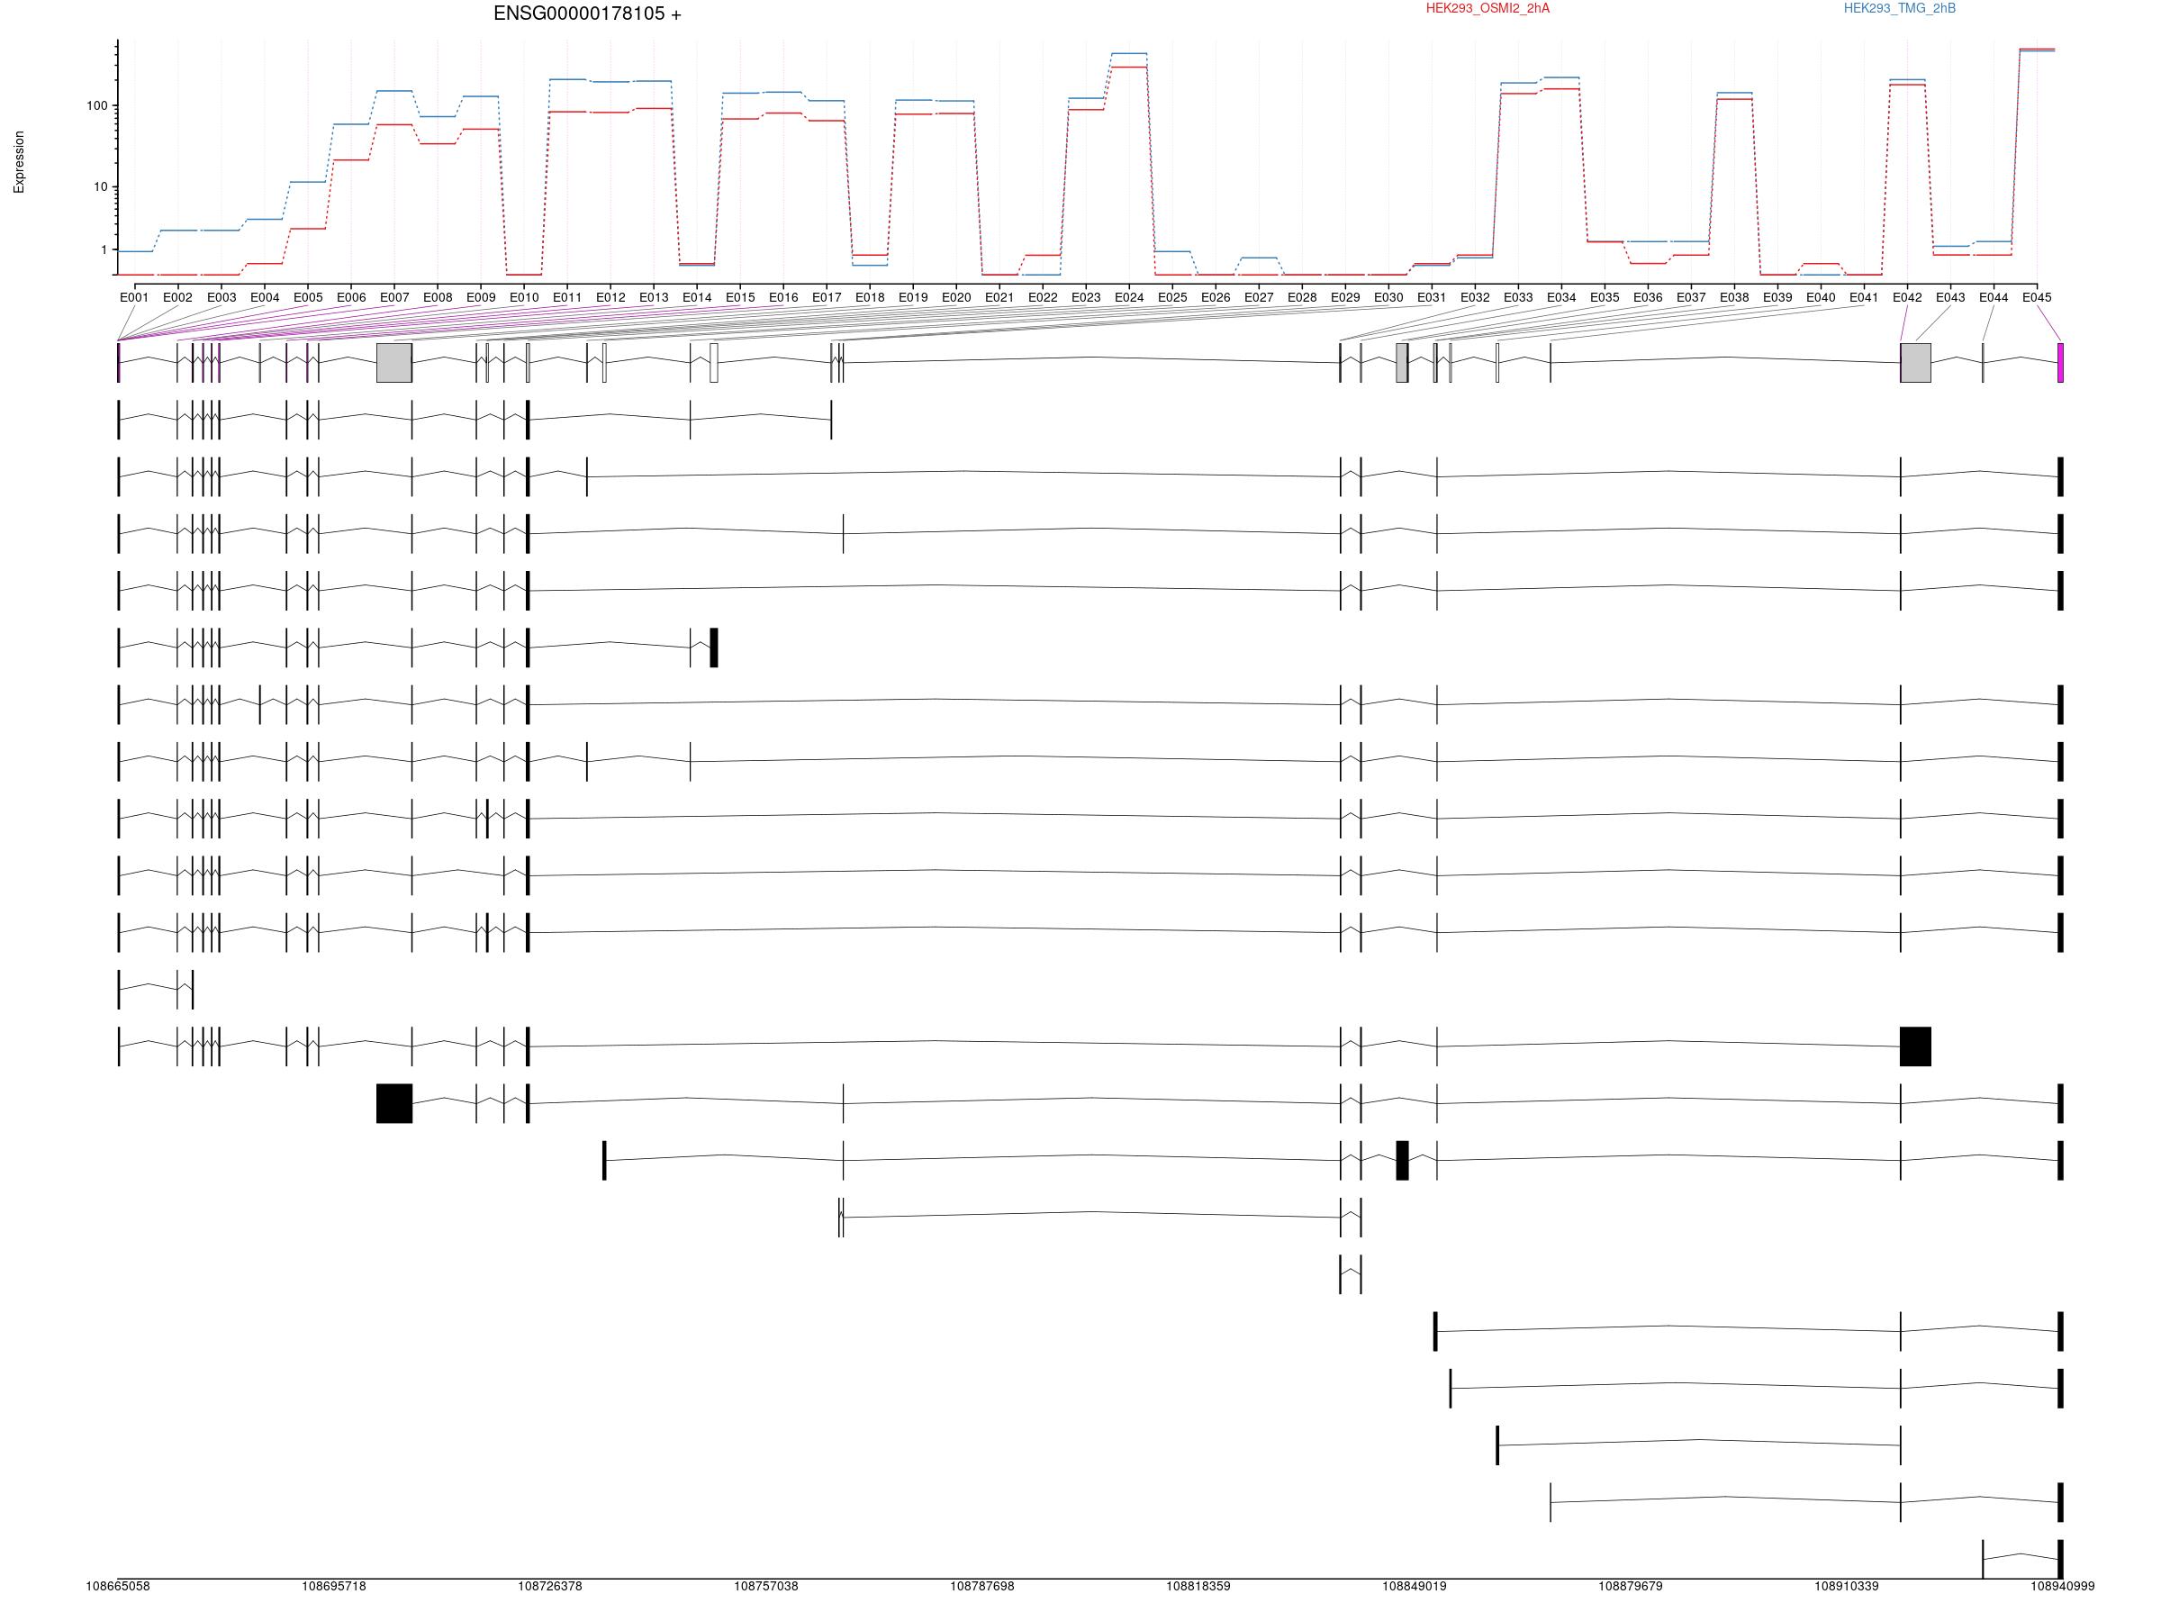
Task: Click genomic coordinate 108787698
Action: point(982,1587)
